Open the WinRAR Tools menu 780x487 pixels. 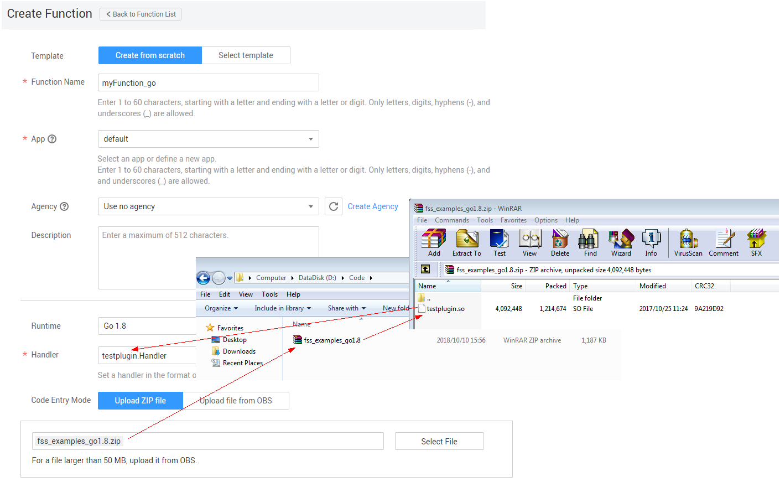pyautogui.click(x=485, y=220)
